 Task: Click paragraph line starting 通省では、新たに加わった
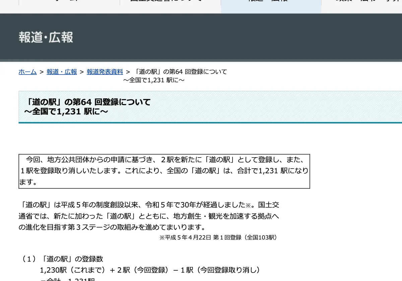149,216
